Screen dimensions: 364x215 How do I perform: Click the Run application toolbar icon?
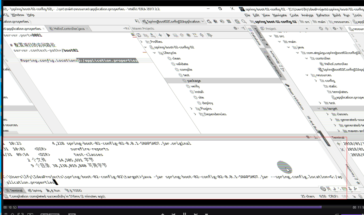tap(209, 21)
